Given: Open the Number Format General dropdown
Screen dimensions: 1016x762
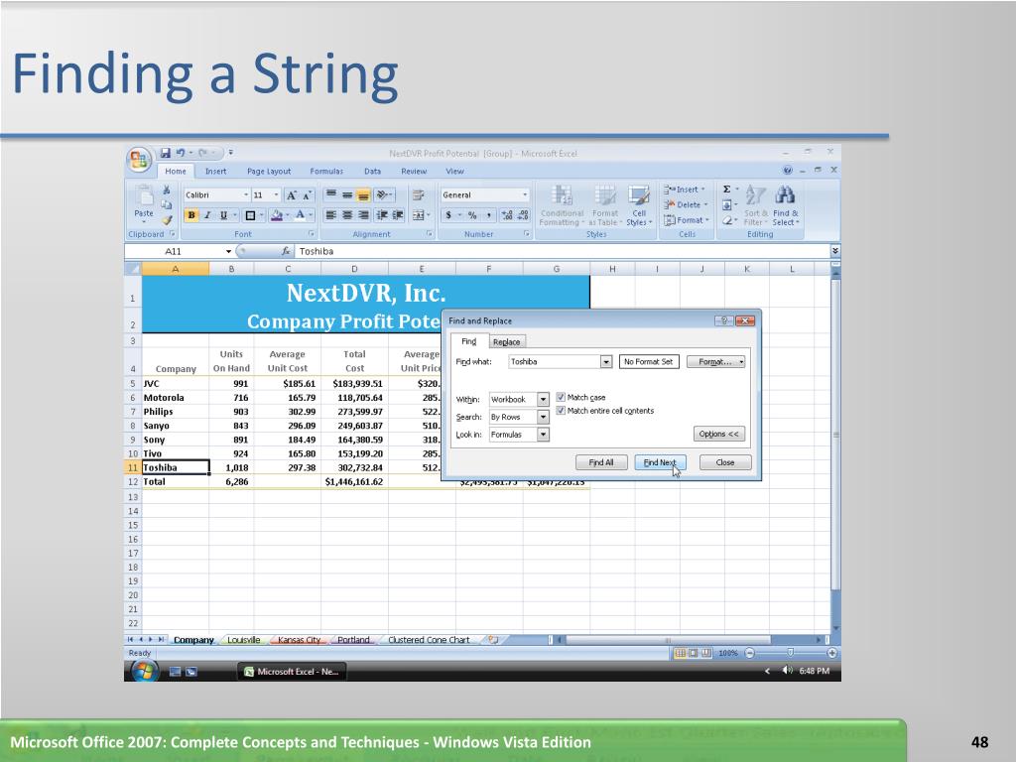Looking at the screenshot, I should click(525, 195).
